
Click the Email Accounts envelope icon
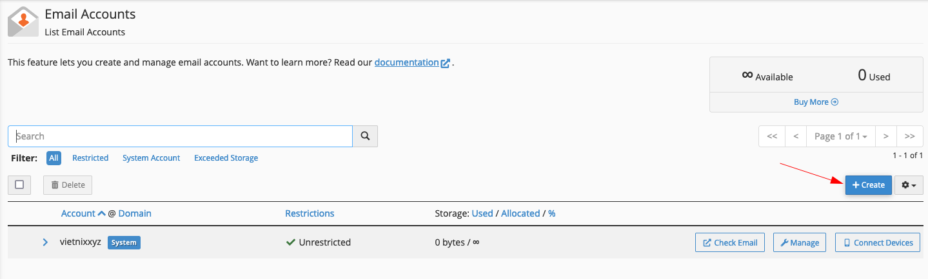(23, 21)
